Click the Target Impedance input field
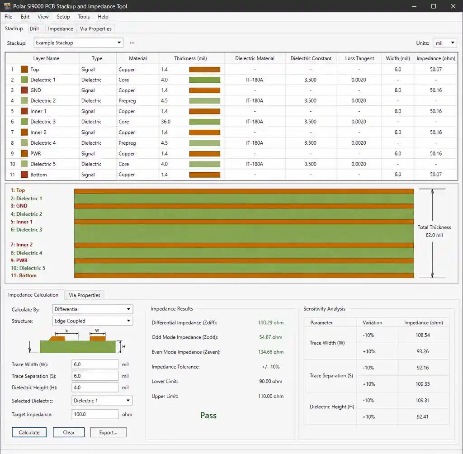The image size is (463, 454). click(95, 414)
